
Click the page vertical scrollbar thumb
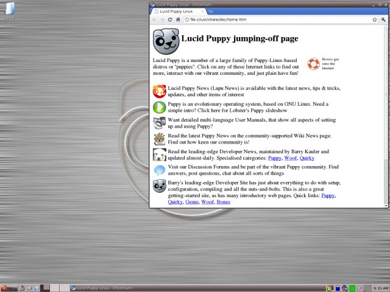coord(386,94)
